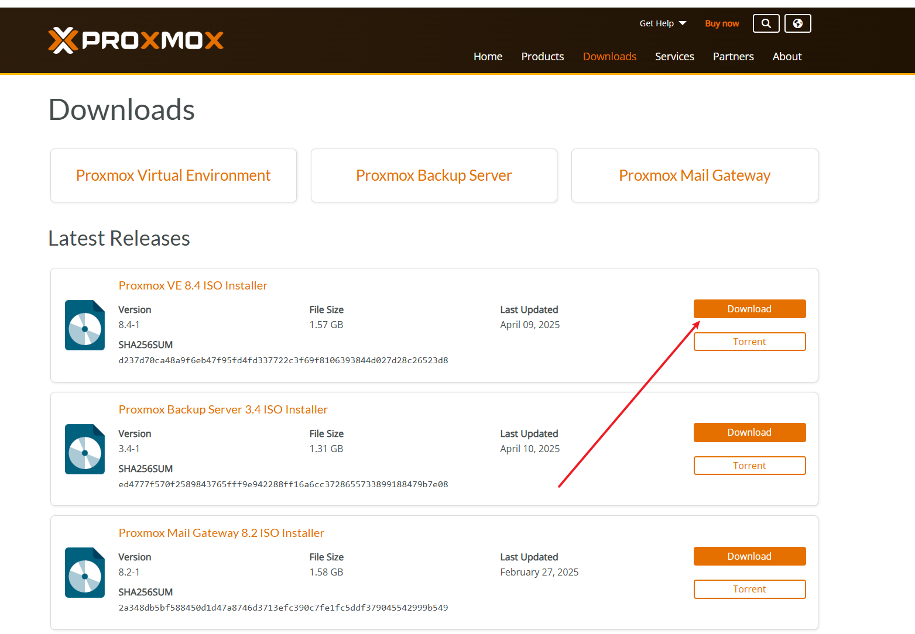Select Proxmox Mail Gateway category card
Viewport: 915px width, 634px height.
[x=694, y=175]
